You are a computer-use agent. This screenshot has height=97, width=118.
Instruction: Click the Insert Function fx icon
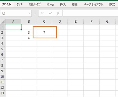(58, 13)
